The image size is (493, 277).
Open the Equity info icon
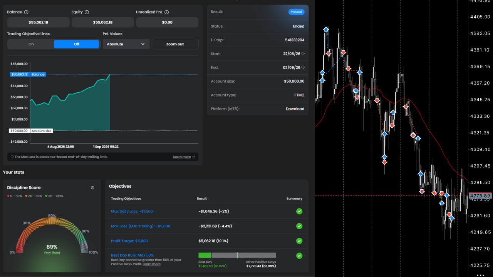click(87, 12)
